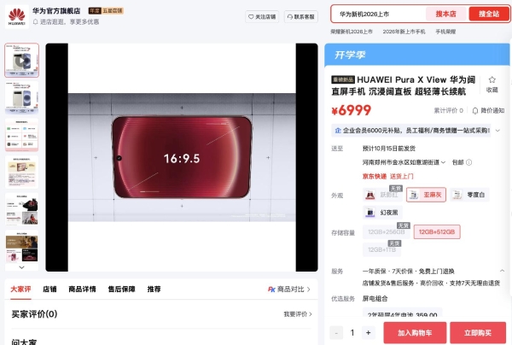This screenshot has height=345, width=512.
Task: Choose storage 12GB+512GB
Action: click(x=437, y=231)
